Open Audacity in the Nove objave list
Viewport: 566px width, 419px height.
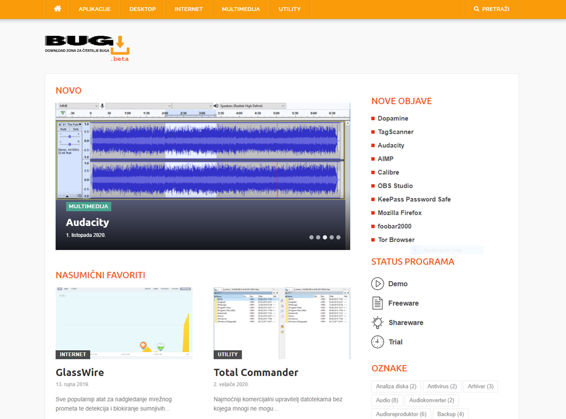point(391,145)
